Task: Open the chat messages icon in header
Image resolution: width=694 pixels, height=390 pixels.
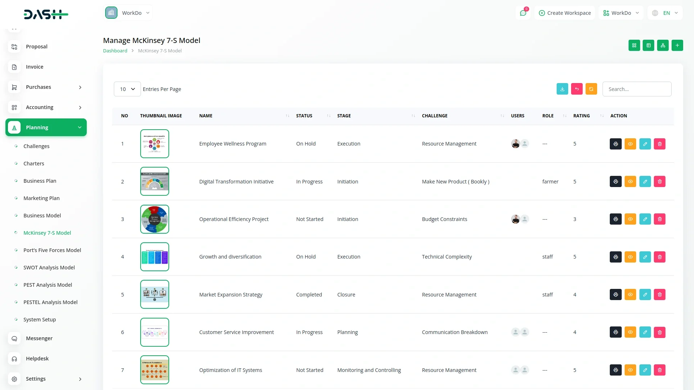Action: pos(523,13)
